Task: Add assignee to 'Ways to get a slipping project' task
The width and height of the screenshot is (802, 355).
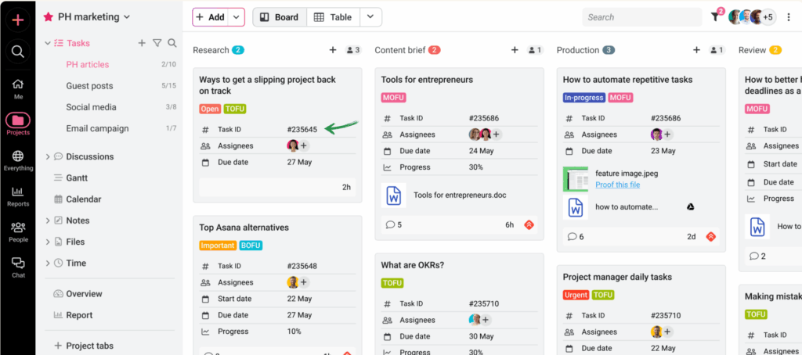Action: [303, 145]
